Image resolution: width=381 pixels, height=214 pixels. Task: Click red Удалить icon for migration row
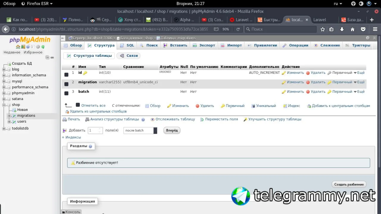point(308,82)
